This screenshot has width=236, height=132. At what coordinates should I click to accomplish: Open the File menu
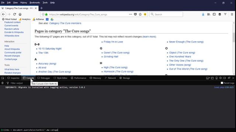[3, 3]
